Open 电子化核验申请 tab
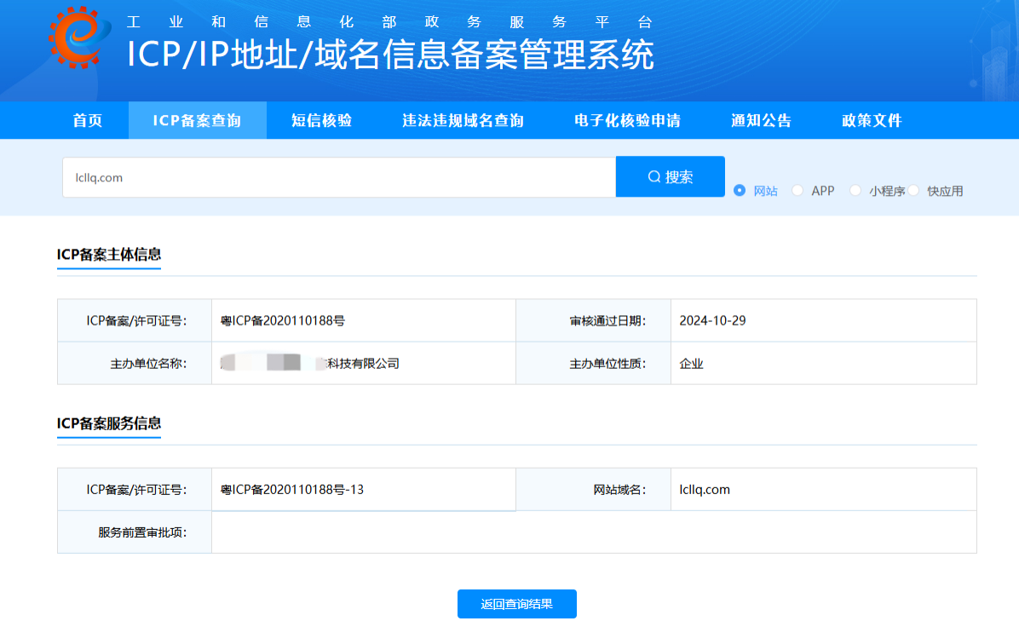 (x=627, y=120)
